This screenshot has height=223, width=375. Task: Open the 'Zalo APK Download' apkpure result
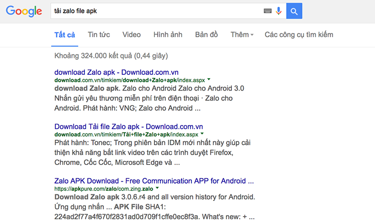(154, 181)
